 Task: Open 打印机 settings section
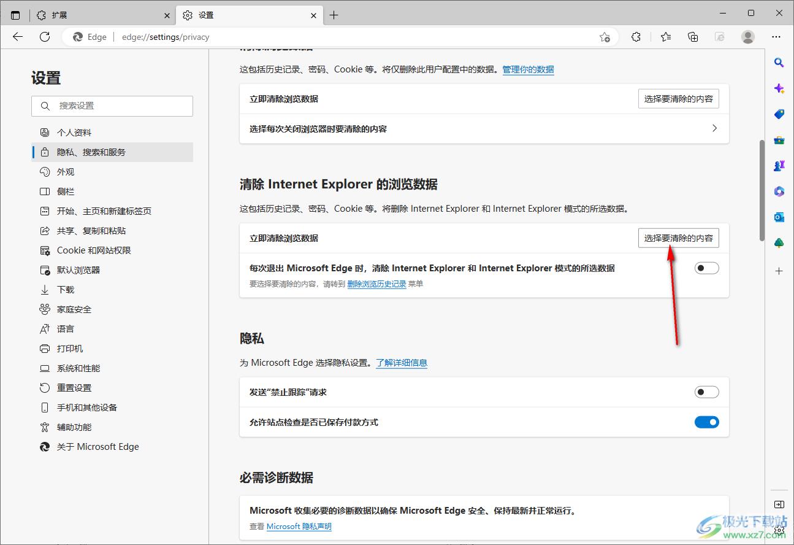click(x=112, y=349)
